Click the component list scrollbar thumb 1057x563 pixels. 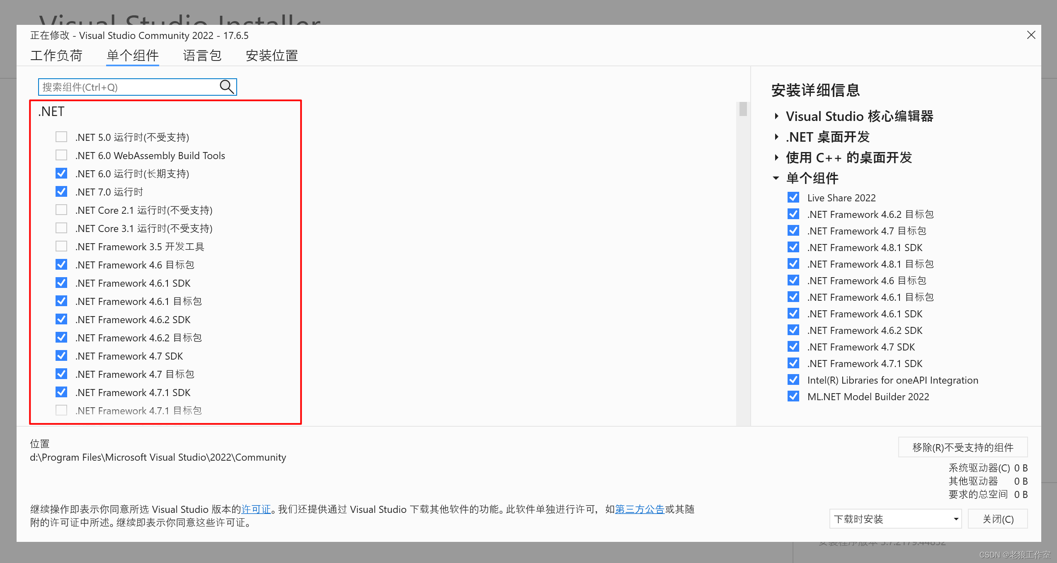tap(743, 109)
